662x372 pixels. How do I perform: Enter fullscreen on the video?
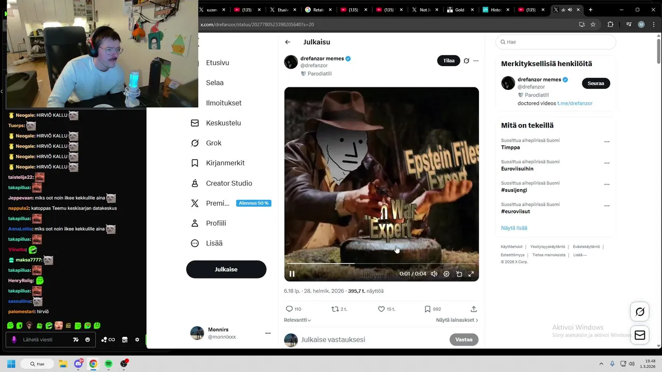tap(471, 274)
